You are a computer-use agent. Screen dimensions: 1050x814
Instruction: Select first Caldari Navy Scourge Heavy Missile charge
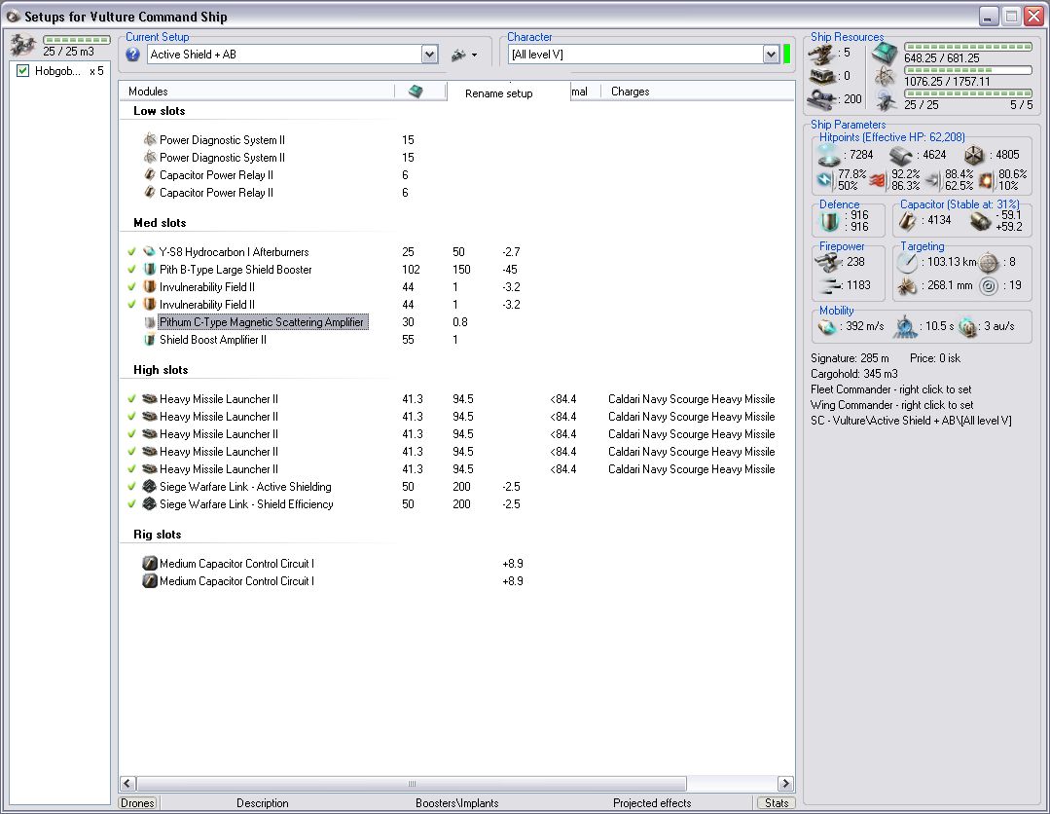(x=691, y=398)
